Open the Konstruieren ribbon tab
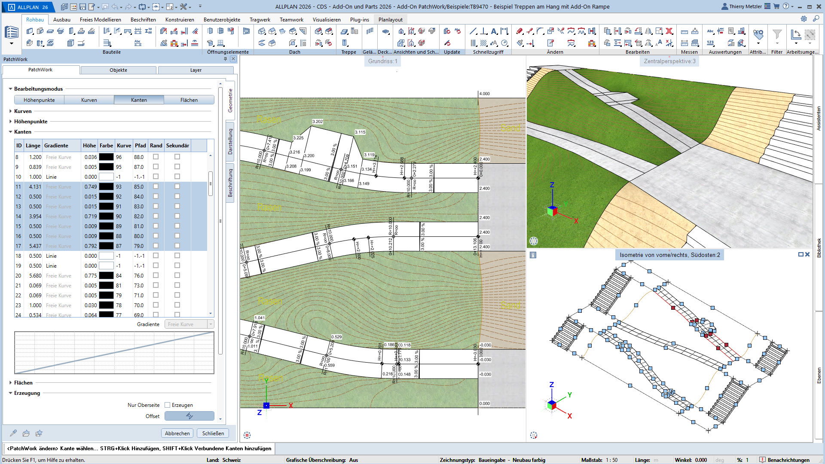 [x=179, y=19]
